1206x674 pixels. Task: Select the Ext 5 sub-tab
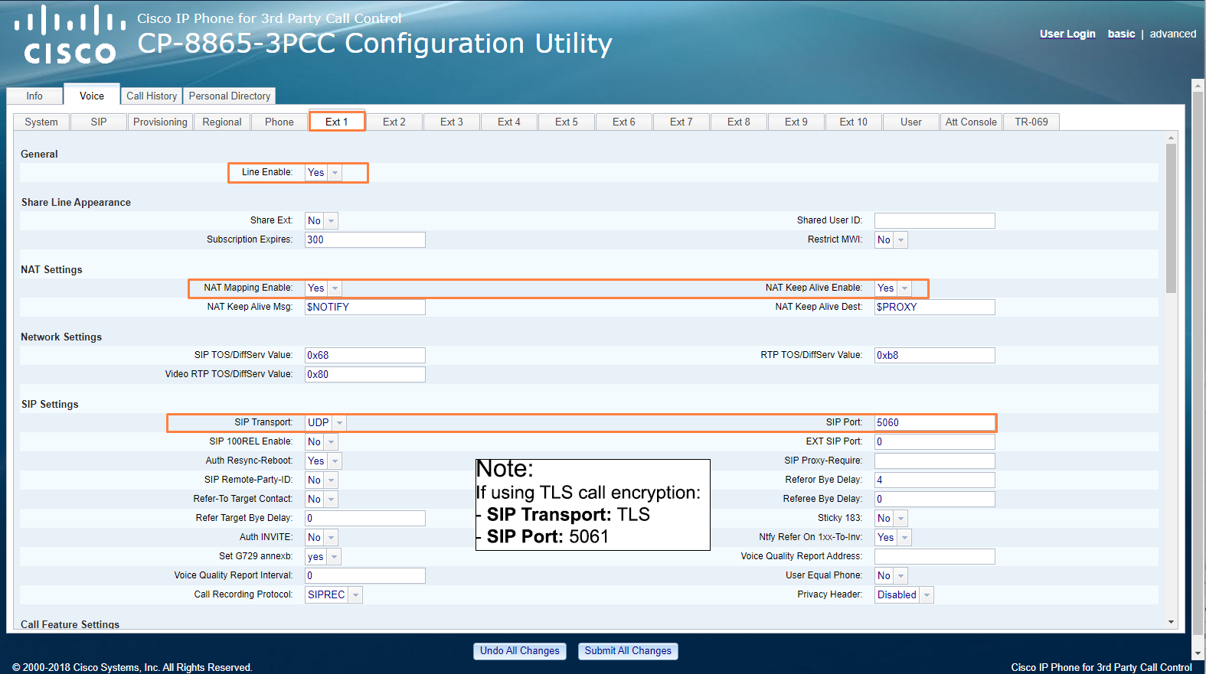567,122
